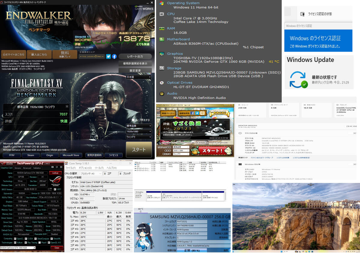Expand the 1920x1080 resolution dropdown in FFXV

click(x=138, y=131)
